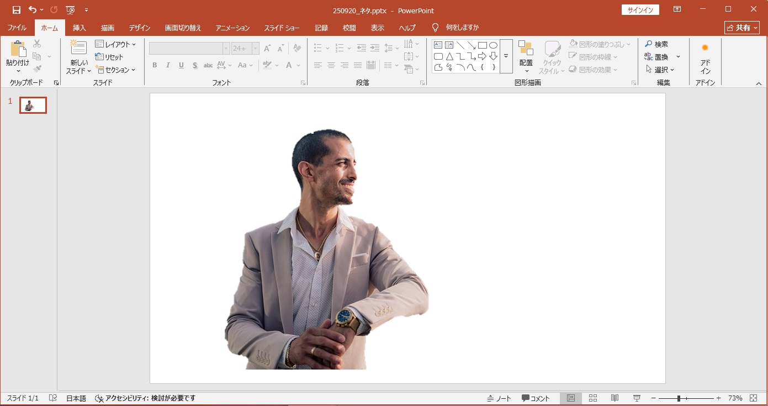This screenshot has width=768, height=406.
Task: Click the Undo arrow icon
Action: point(33,10)
